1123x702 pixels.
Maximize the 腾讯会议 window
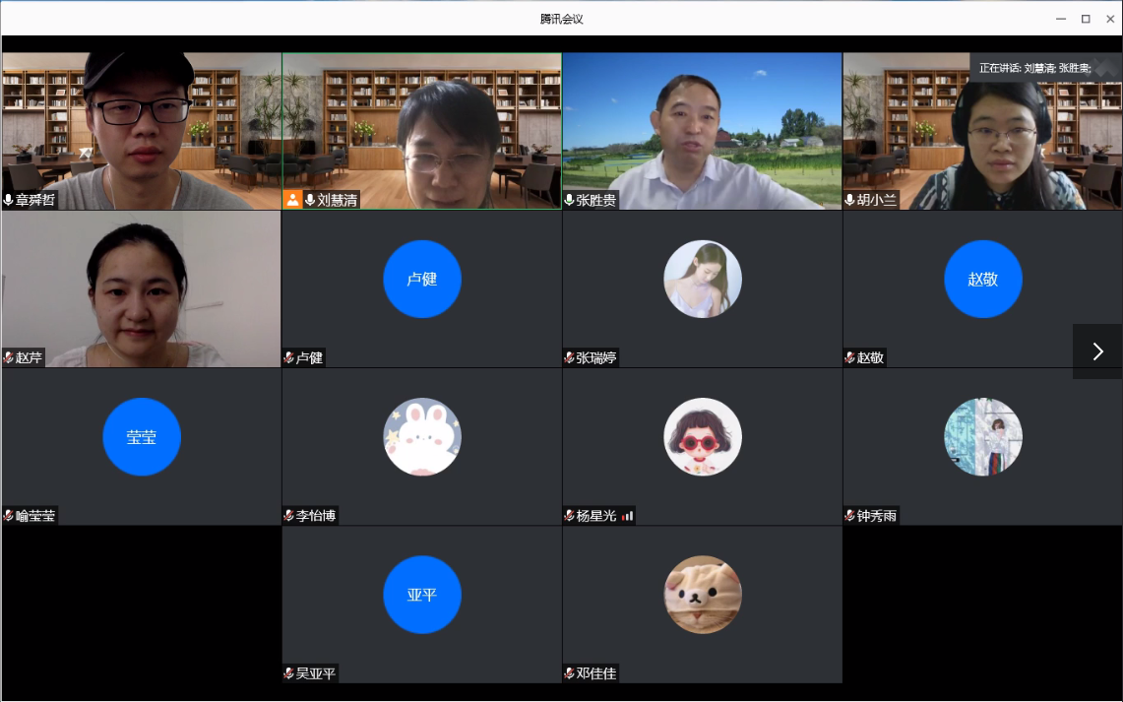[x=1086, y=19]
